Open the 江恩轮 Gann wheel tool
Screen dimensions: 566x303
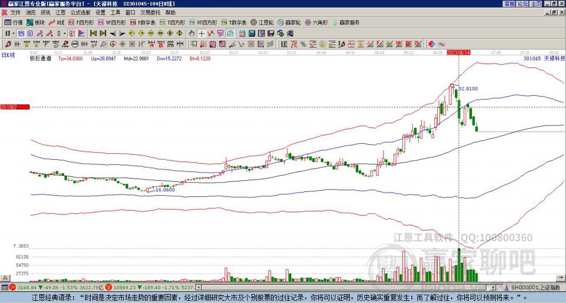pos(262,22)
